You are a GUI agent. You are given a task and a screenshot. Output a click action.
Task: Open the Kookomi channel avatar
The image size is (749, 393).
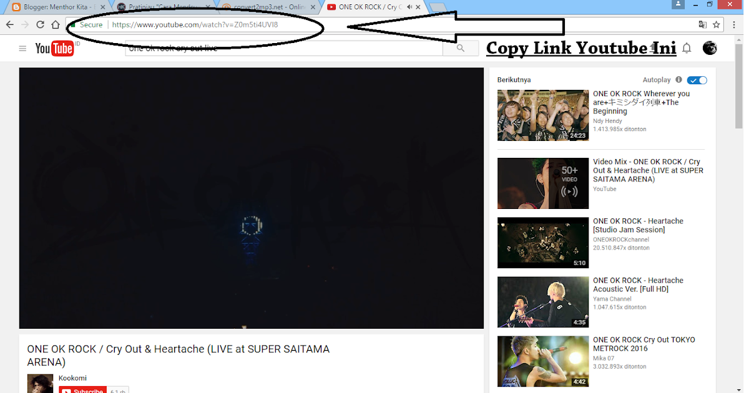[40, 384]
